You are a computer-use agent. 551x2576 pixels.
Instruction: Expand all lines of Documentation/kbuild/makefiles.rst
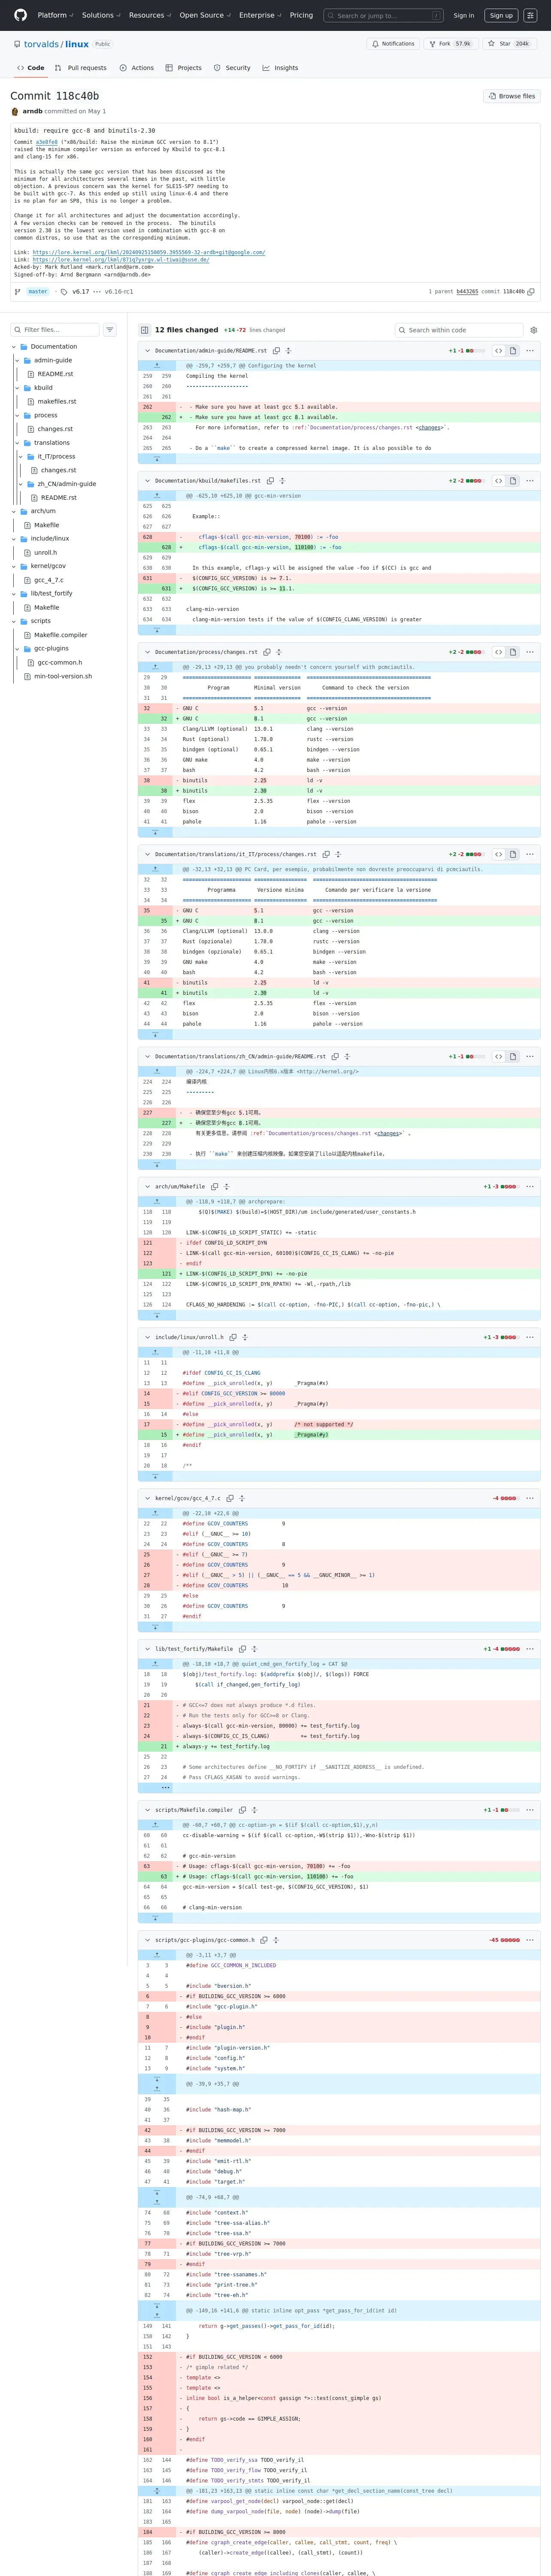[x=282, y=481]
